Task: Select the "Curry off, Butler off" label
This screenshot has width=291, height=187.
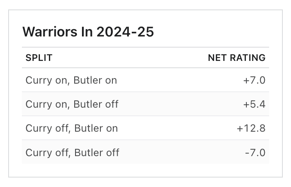Action: pos(73,152)
